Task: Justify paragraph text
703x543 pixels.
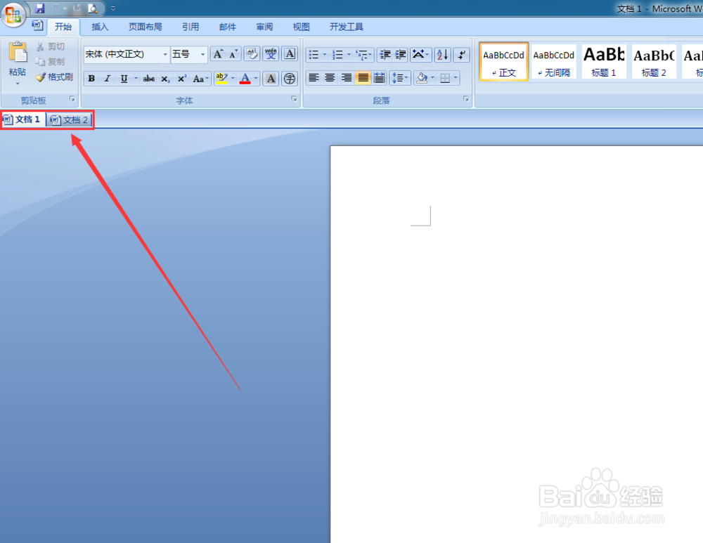Action: click(x=363, y=78)
